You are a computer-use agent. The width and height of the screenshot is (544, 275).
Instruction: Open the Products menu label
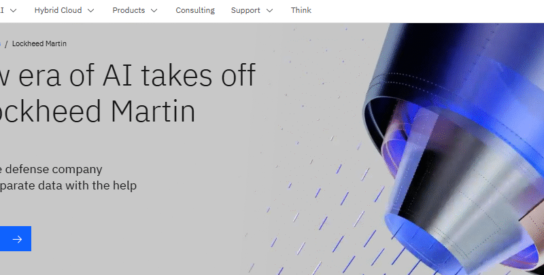[129, 10]
